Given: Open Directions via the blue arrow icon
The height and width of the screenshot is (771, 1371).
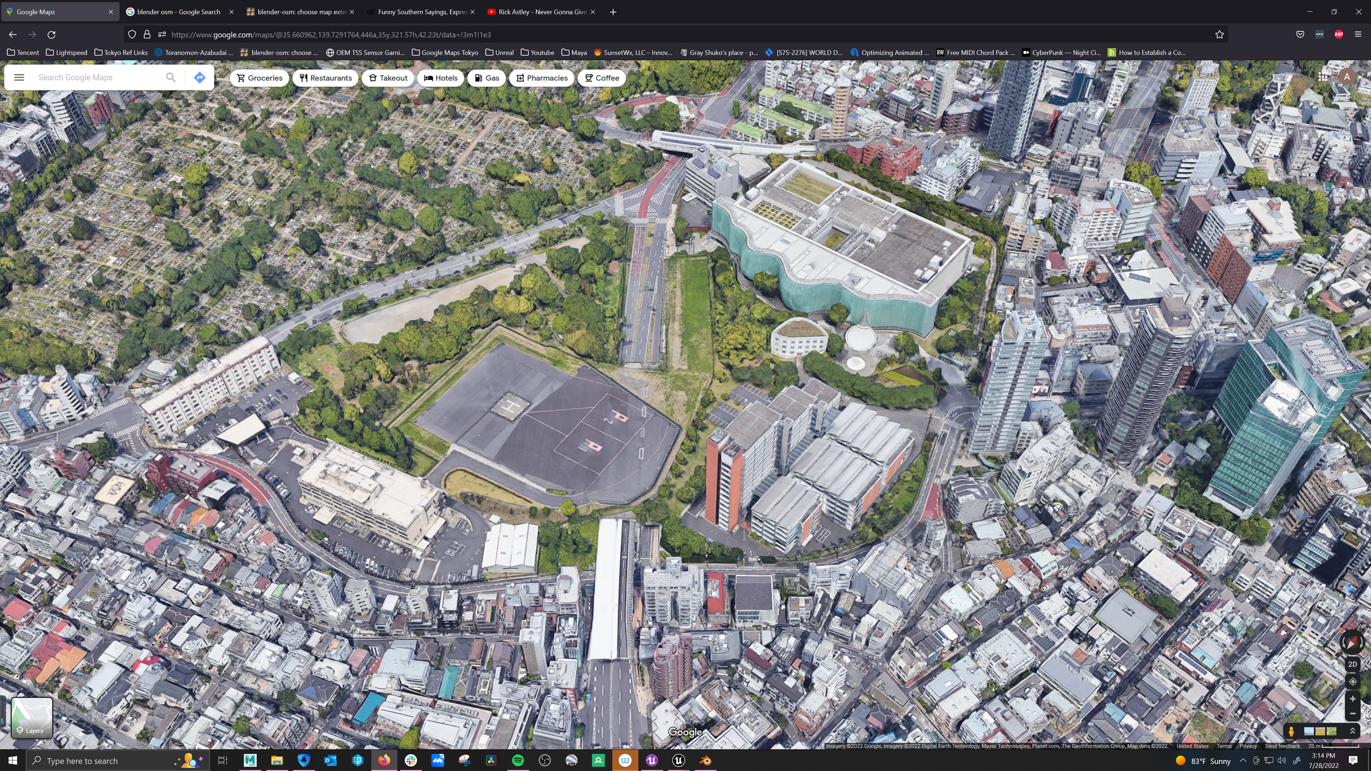Looking at the screenshot, I should tap(200, 77).
